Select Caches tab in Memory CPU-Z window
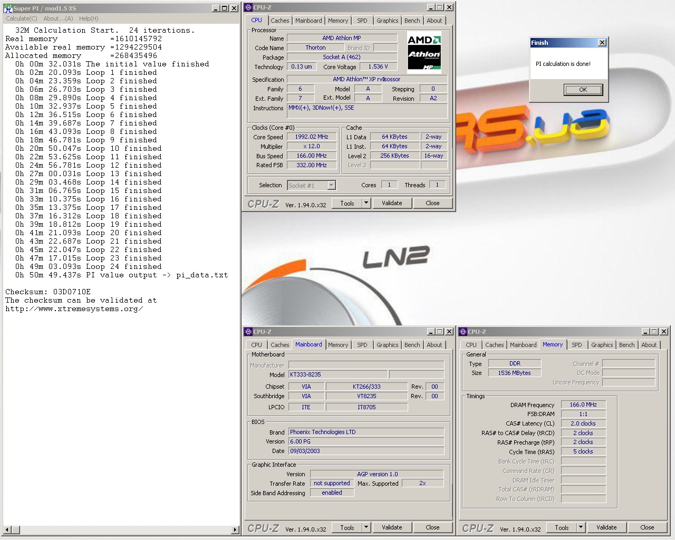This screenshot has height=540, width=675. point(494,345)
